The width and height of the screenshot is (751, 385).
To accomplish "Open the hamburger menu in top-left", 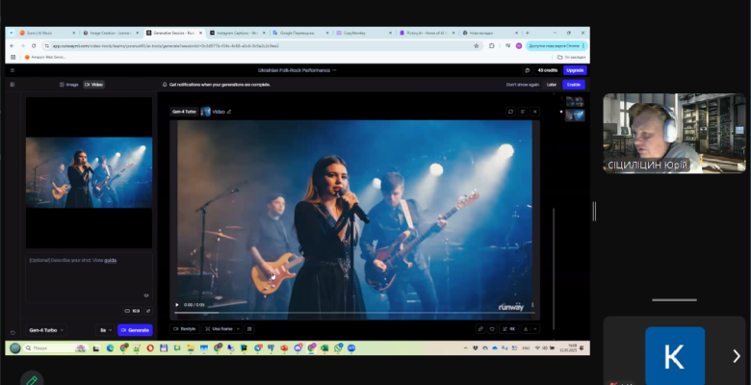I will [13, 70].
